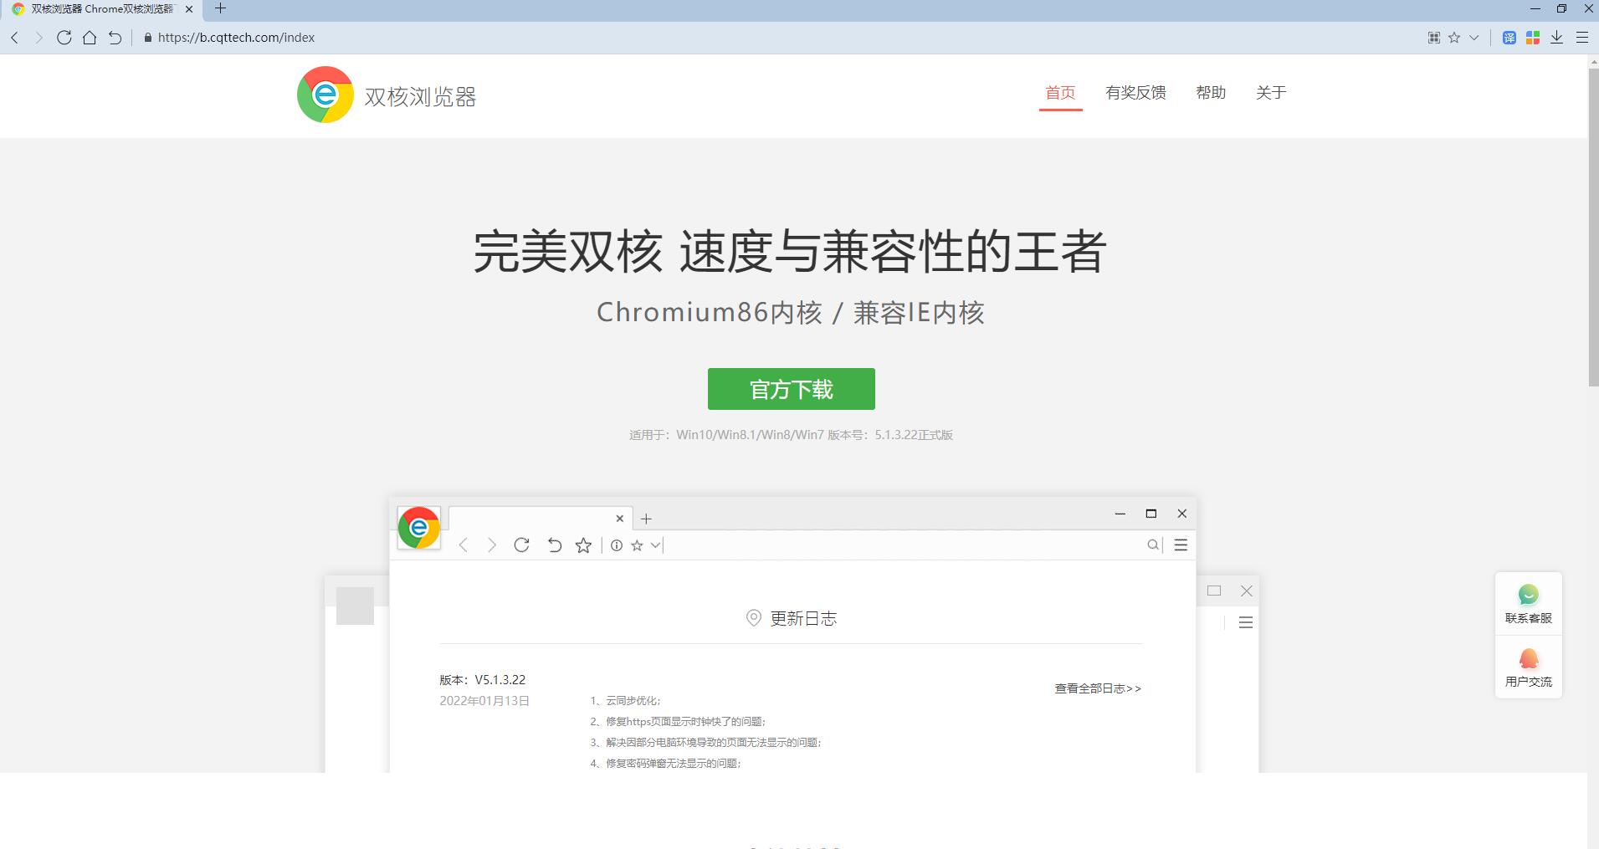Open the translate icon in the toolbar

pyautogui.click(x=1511, y=38)
